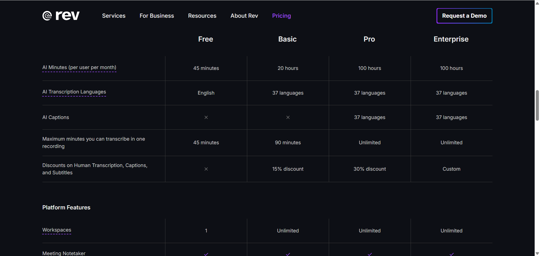Click the AI Minutes tooltip label
The height and width of the screenshot is (256, 540).
click(x=79, y=67)
